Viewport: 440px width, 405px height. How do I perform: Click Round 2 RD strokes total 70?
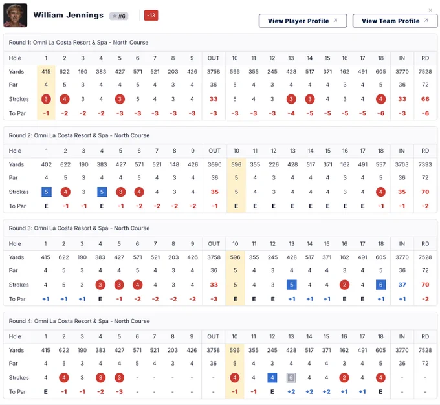tap(425, 192)
